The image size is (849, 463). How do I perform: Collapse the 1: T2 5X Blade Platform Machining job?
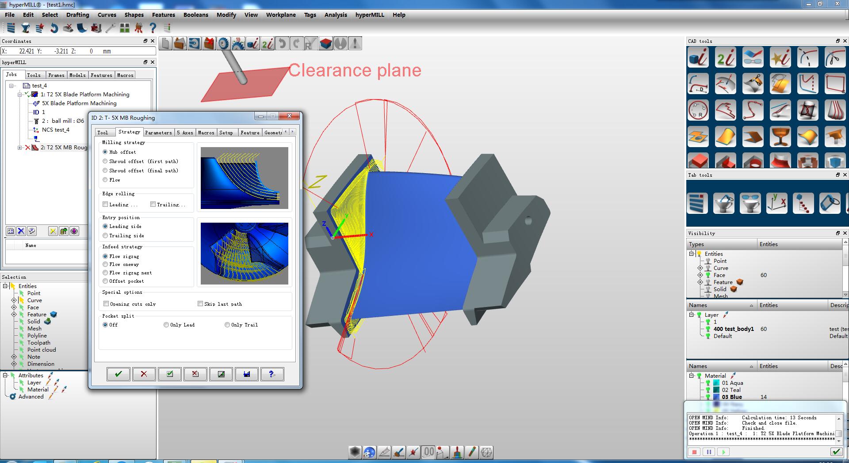[19, 95]
